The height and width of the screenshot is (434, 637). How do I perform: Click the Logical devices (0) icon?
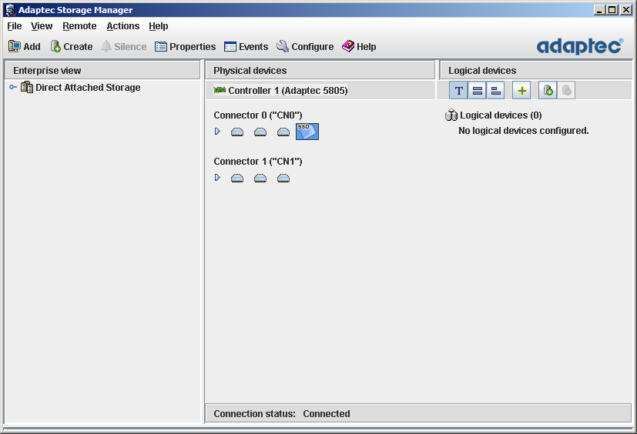(x=451, y=115)
